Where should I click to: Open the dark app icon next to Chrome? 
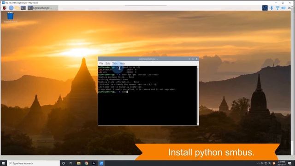point(94,163)
